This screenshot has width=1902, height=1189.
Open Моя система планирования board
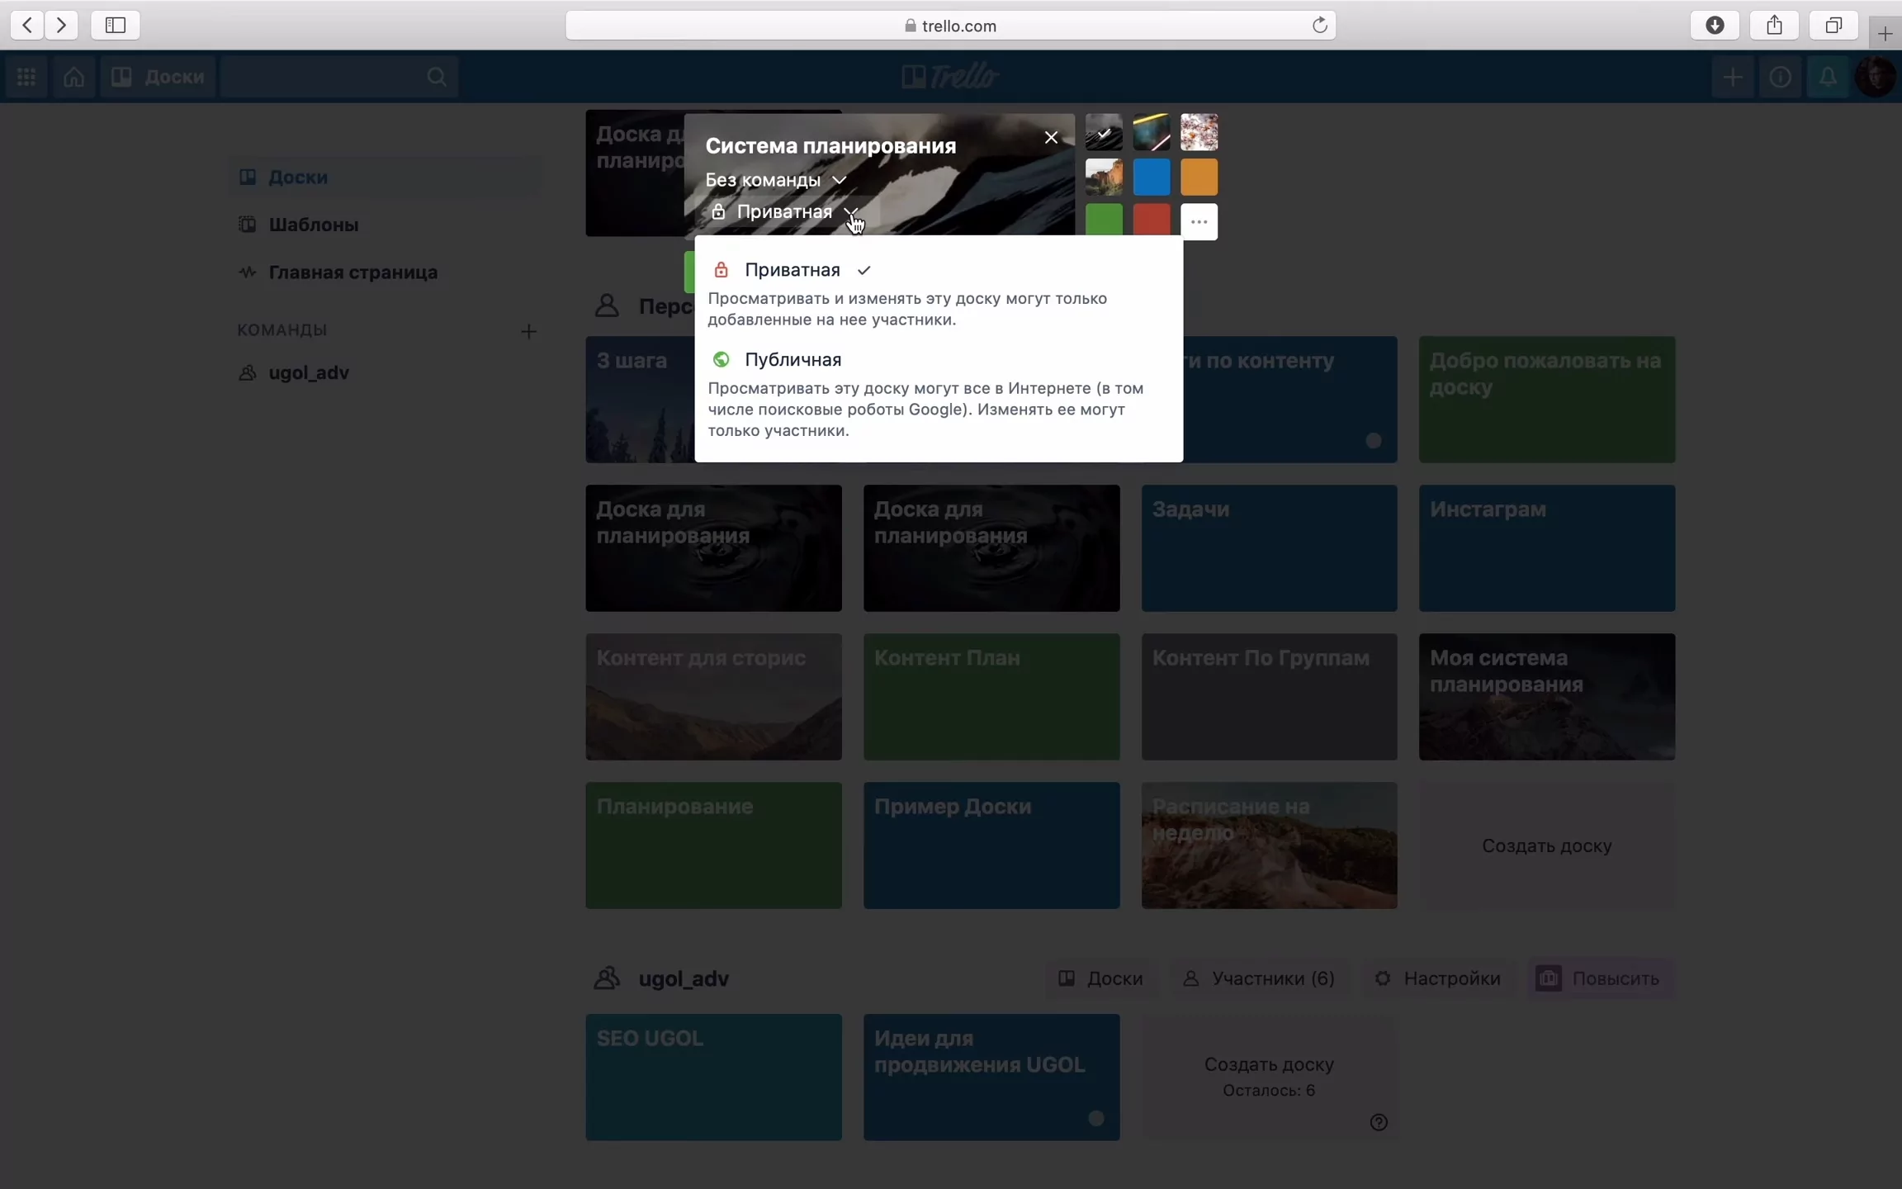(x=1547, y=697)
